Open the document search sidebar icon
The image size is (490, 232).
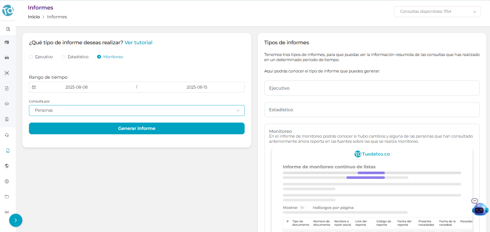point(8,29)
